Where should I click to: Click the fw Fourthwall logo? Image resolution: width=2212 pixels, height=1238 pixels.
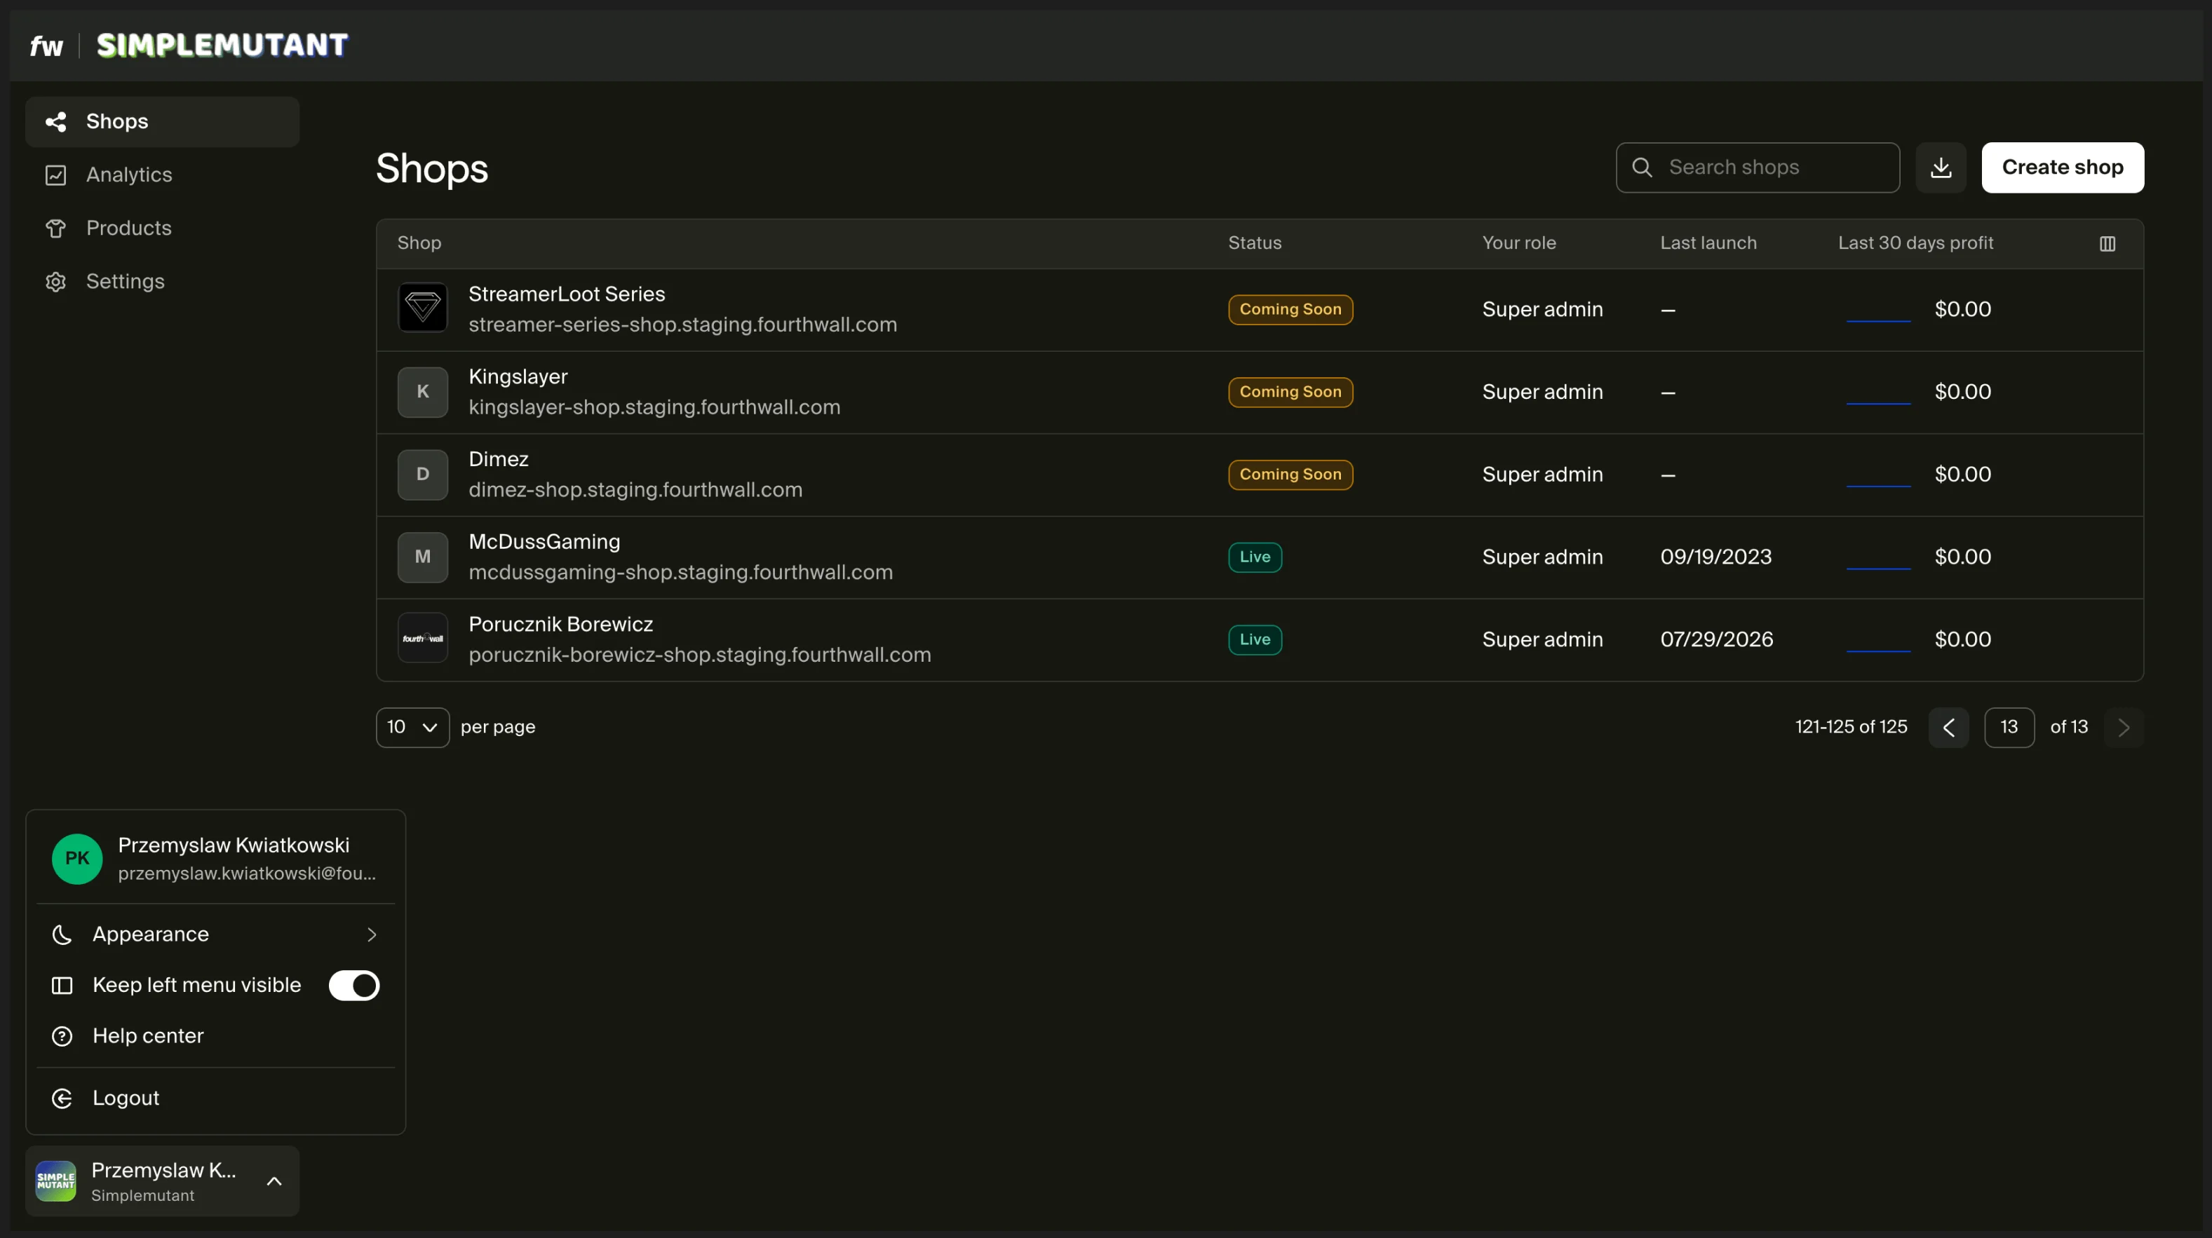pyautogui.click(x=46, y=46)
